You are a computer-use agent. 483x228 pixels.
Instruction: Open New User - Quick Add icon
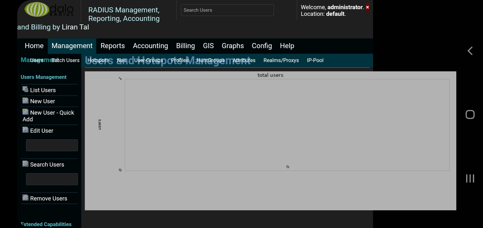coord(25,111)
